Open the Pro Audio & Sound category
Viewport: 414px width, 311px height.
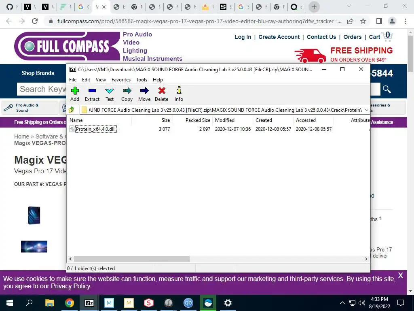(x=30, y=108)
